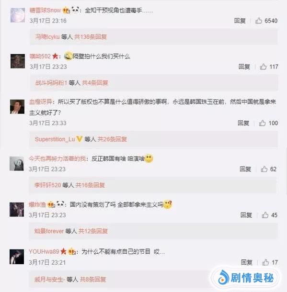Expand 共16条回复 under 李轩轩520
This screenshot has width=287, height=292.
(90, 185)
